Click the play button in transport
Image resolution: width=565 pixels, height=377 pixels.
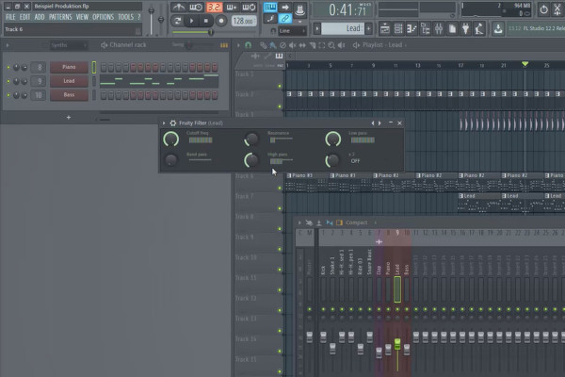(192, 21)
